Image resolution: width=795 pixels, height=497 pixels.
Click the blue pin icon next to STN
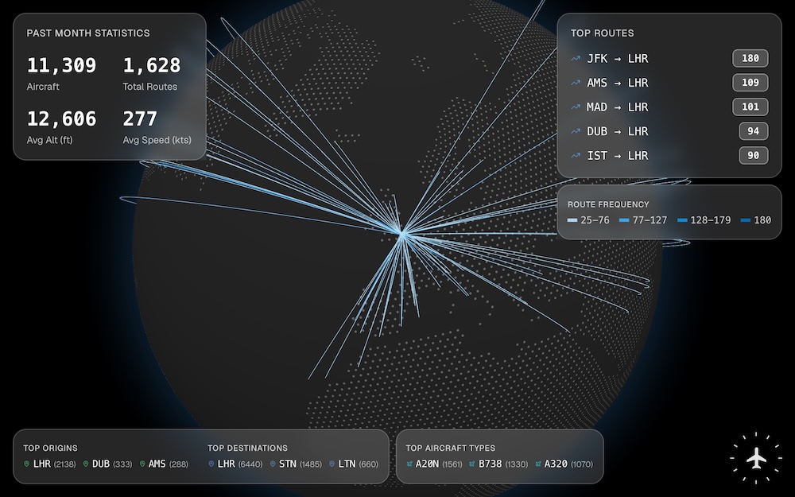point(273,464)
